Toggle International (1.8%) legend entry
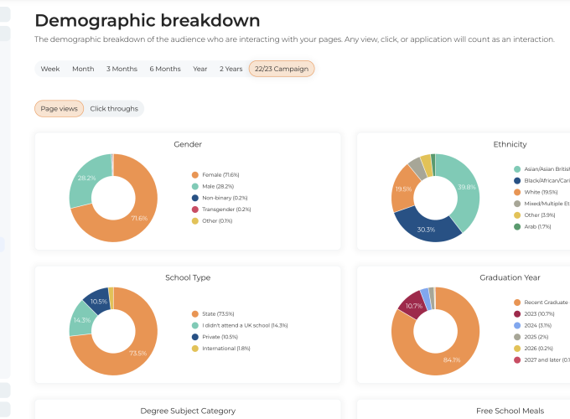 click(x=221, y=349)
